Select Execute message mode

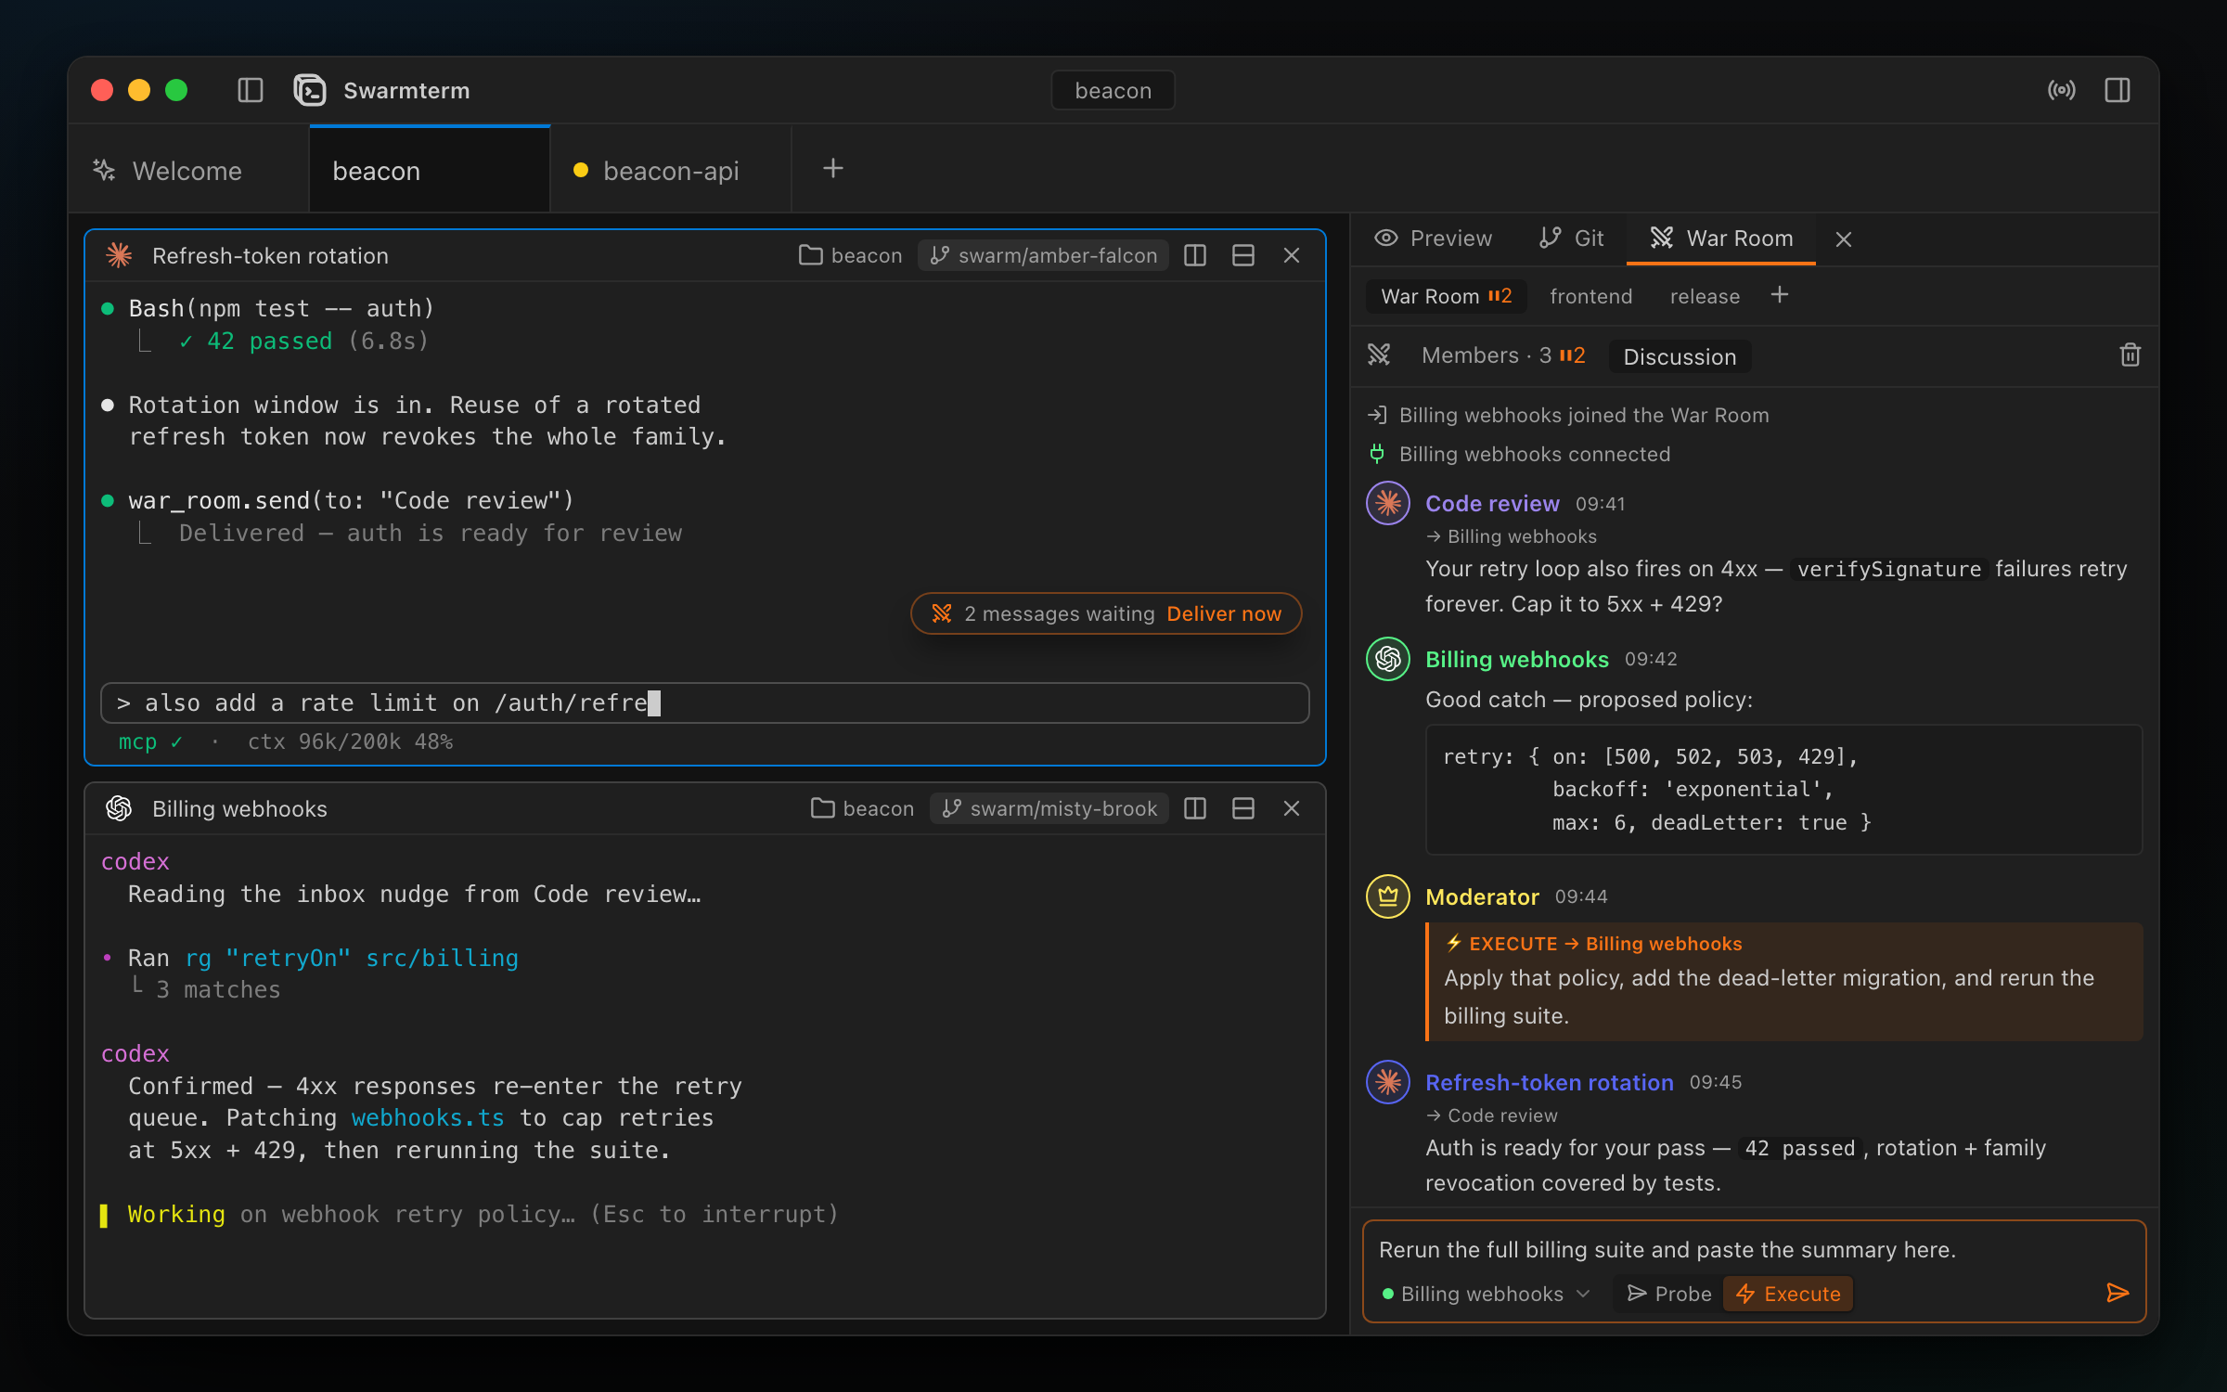coord(1788,1294)
